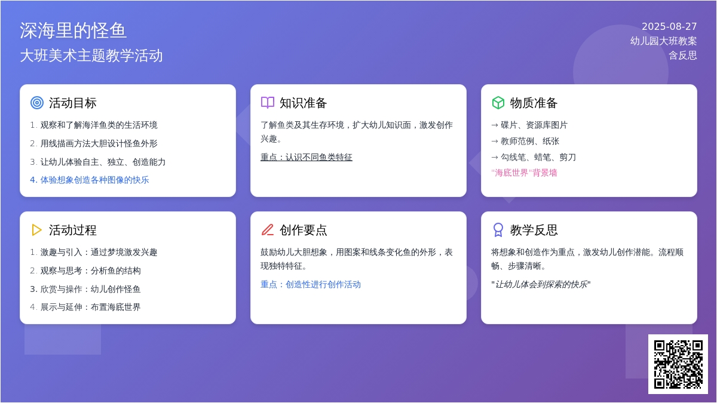
Task: Click the award ribbon icon beside 教学反思
Action: (498, 230)
